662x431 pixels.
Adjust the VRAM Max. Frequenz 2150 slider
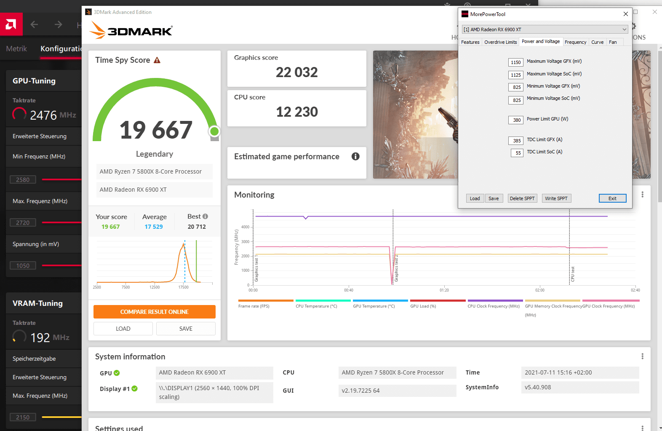pos(61,417)
